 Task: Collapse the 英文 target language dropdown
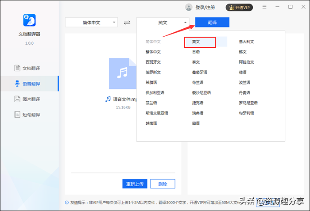[x=163, y=22]
